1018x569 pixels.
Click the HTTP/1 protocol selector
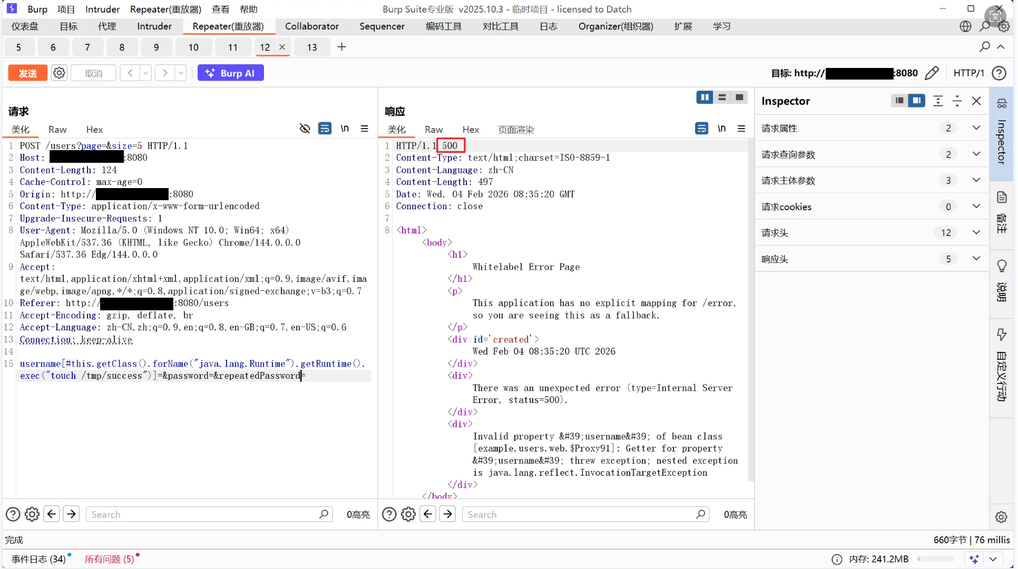click(968, 73)
